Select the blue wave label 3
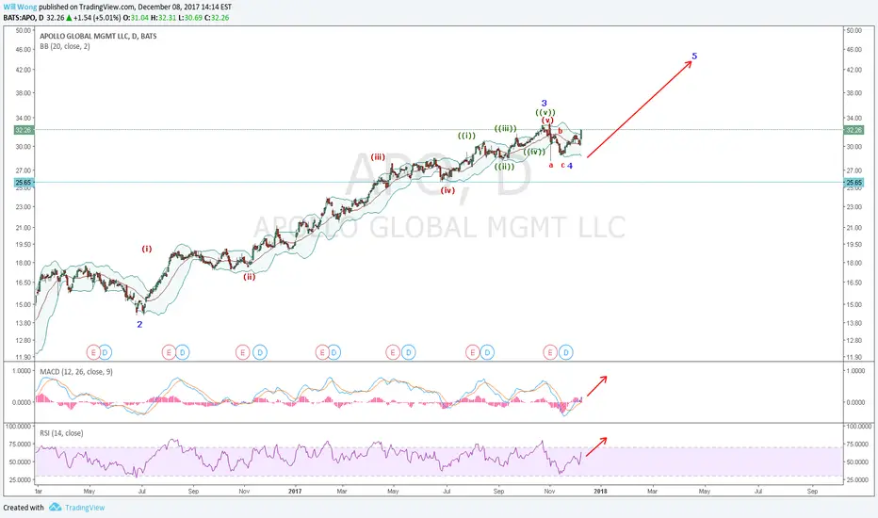The image size is (878, 518). pos(544,103)
